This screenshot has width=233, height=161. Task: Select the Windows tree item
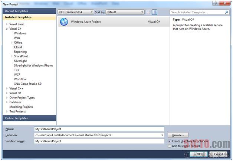pos(20,33)
